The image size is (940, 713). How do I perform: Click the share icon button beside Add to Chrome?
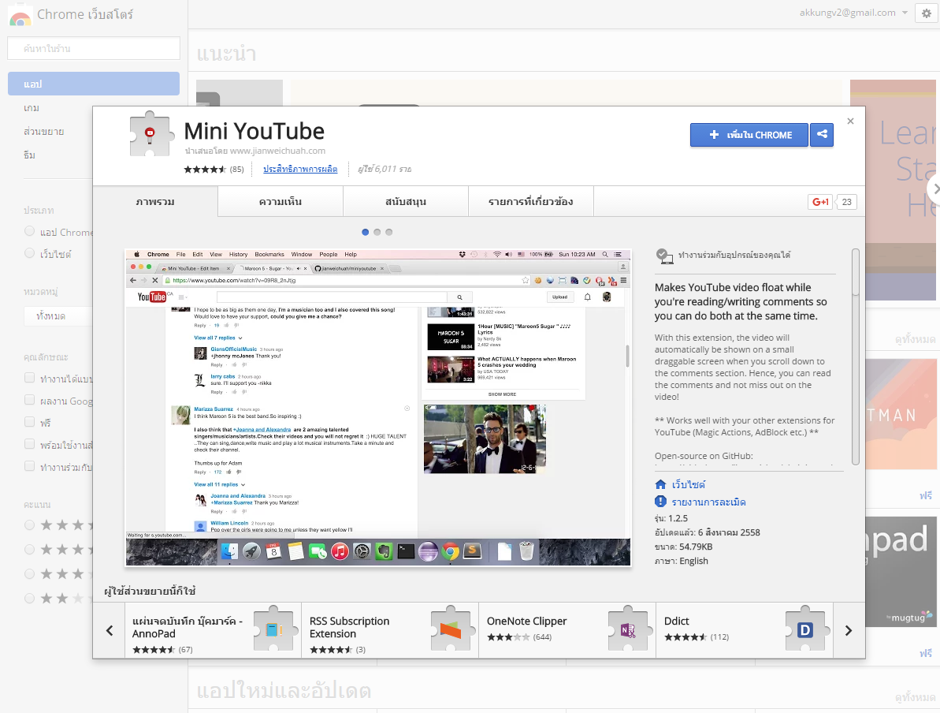pyautogui.click(x=821, y=135)
